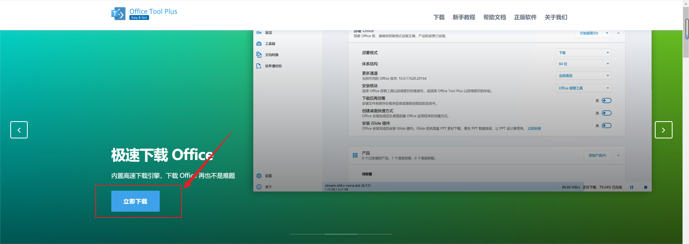Collapse the 产品 section chevron
This screenshot has width=689, height=244.
click(x=618, y=155)
